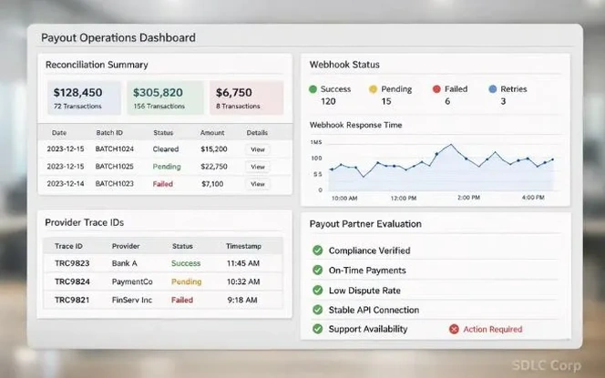Image resolution: width=605 pixels, height=378 pixels.
Task: Click the BATCH1025 batch ID
Action: coord(115,167)
